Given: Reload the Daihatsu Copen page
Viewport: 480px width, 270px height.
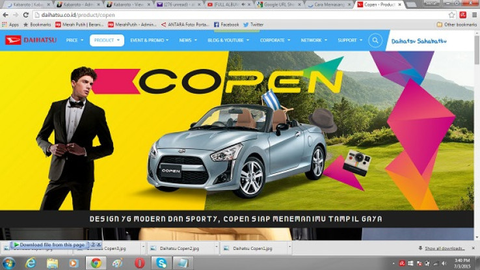Looking at the screenshot, I should coord(26,15).
